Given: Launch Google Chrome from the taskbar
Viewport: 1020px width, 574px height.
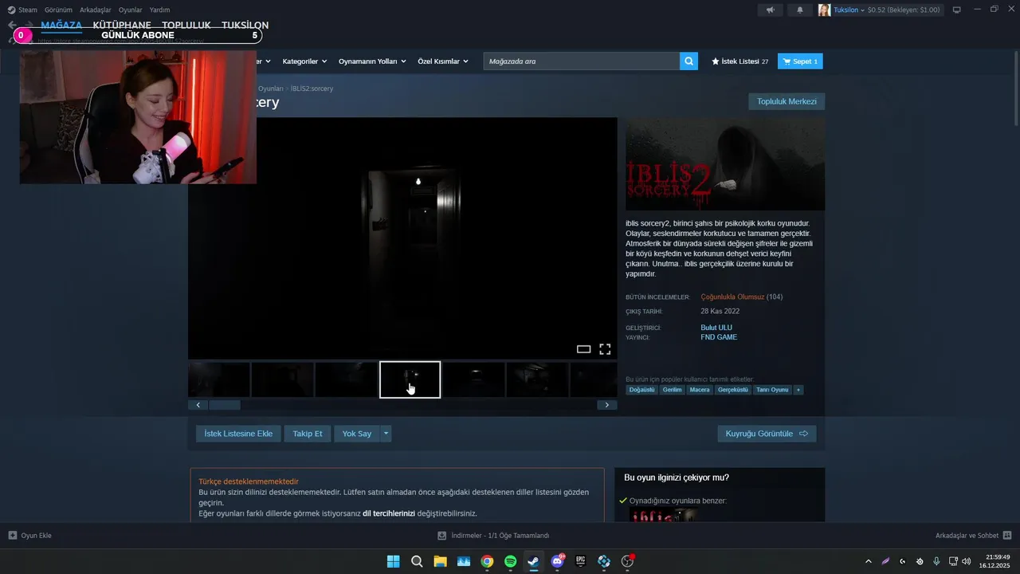Looking at the screenshot, I should [x=487, y=561].
